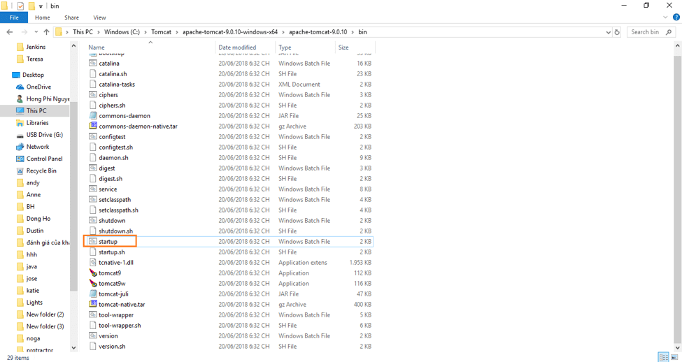
Task: Select the daemon.sh file
Action: (x=113, y=158)
